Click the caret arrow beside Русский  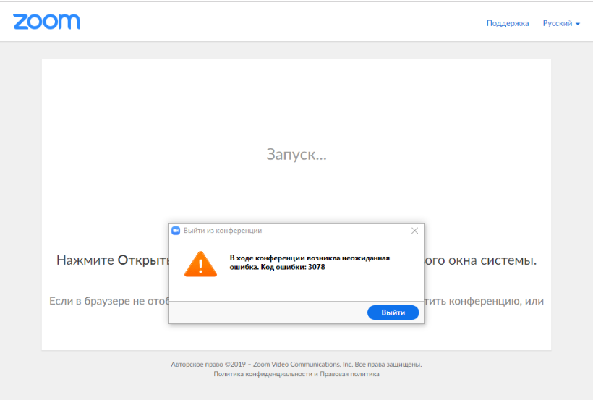578,24
